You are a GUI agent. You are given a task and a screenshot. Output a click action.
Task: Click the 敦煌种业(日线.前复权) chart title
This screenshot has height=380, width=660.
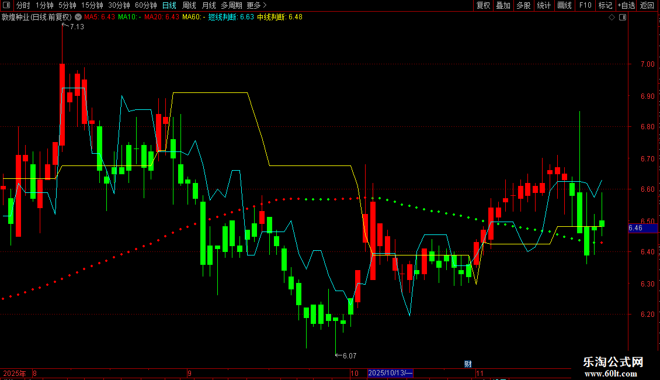(x=37, y=18)
